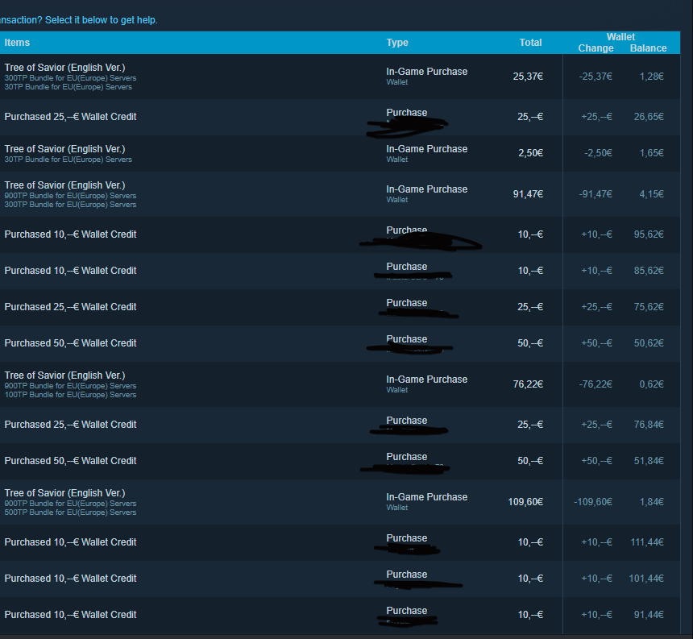This screenshot has height=639, width=693.
Task: Click the 51,84€ wallet balance
Action: click(649, 460)
